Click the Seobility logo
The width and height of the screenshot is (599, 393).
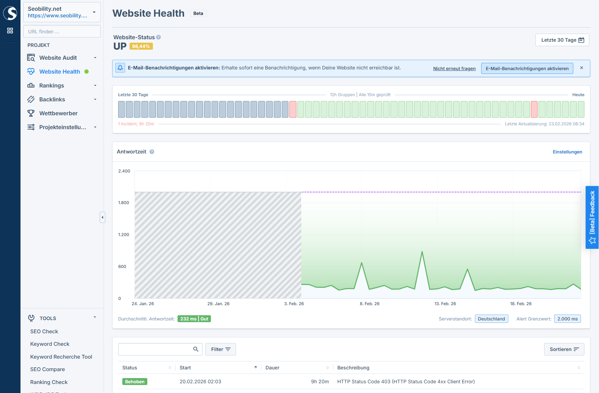(10, 13)
